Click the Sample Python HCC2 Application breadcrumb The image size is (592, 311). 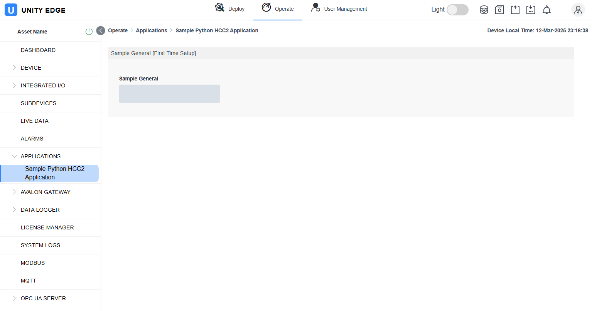click(x=217, y=30)
